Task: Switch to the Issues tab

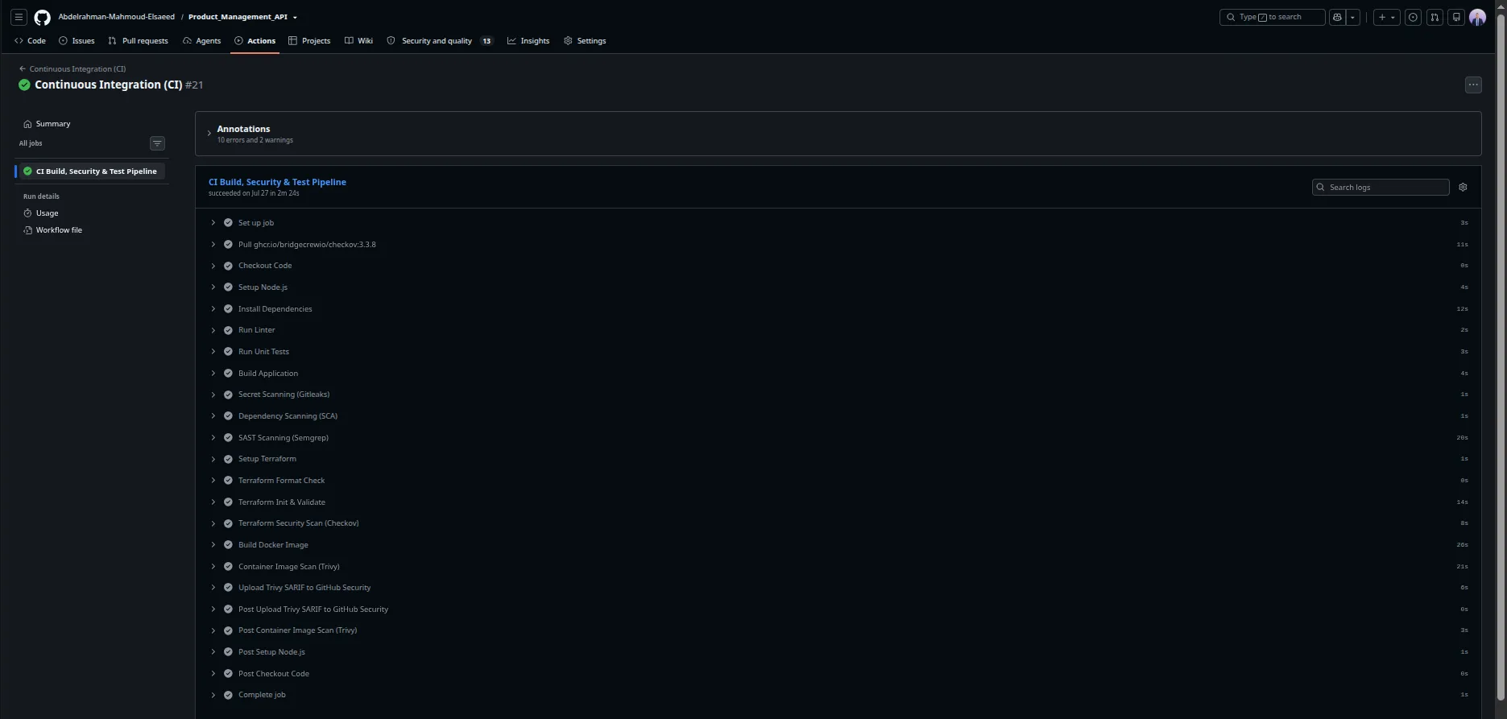Action: coord(77,41)
